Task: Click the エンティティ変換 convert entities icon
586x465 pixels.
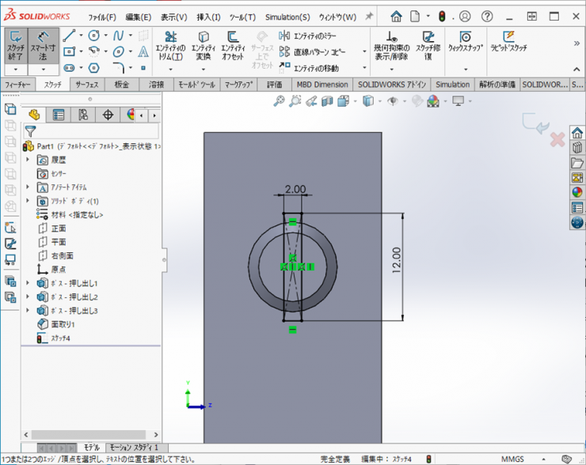Action: pos(203,45)
